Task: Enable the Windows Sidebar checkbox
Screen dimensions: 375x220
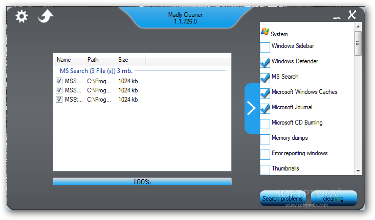Action: 265,47
